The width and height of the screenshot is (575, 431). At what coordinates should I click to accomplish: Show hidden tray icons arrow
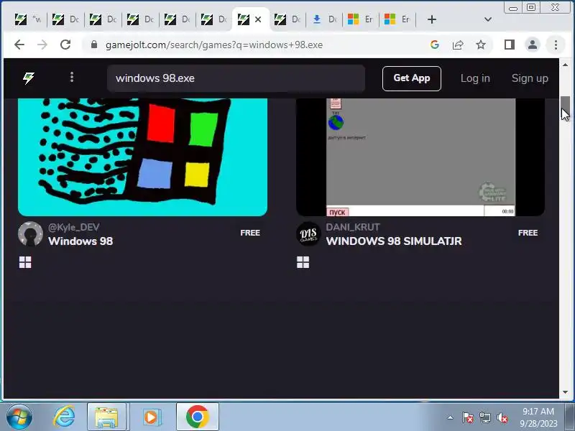(x=451, y=417)
